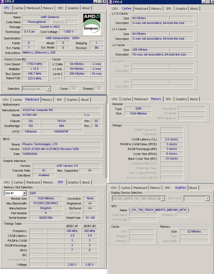The image size is (214, 274).
Task: Click the CPU-Z icon in the left window title bar
Action: click(x=2, y=2)
